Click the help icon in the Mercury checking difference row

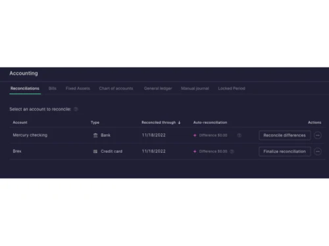(x=240, y=135)
